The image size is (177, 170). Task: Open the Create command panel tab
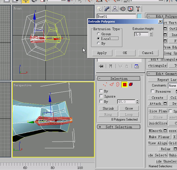tap(99, 9)
